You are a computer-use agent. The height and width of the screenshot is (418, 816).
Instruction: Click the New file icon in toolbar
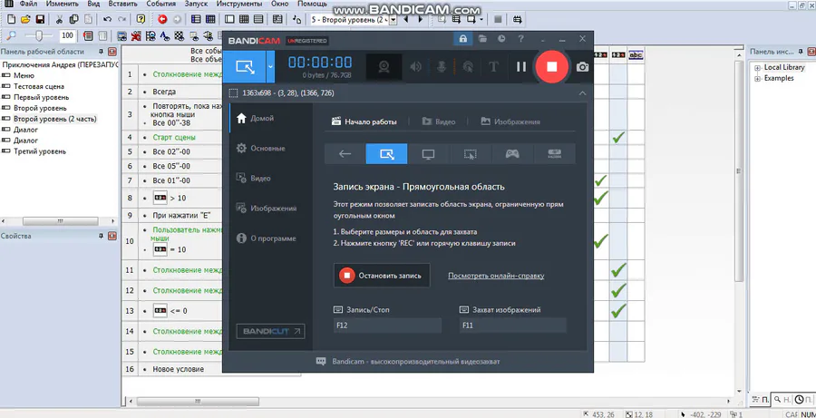point(11,19)
